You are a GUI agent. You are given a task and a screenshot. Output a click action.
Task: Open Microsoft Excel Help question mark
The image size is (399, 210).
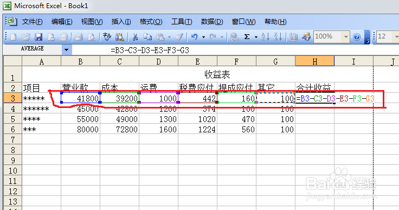click(x=357, y=37)
